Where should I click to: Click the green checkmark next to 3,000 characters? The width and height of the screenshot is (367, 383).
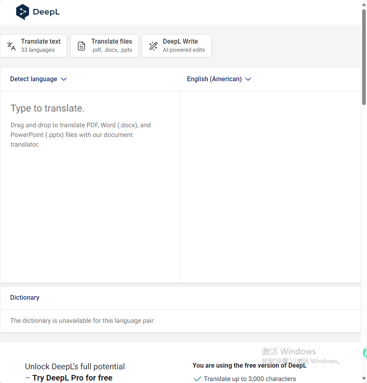(197, 379)
